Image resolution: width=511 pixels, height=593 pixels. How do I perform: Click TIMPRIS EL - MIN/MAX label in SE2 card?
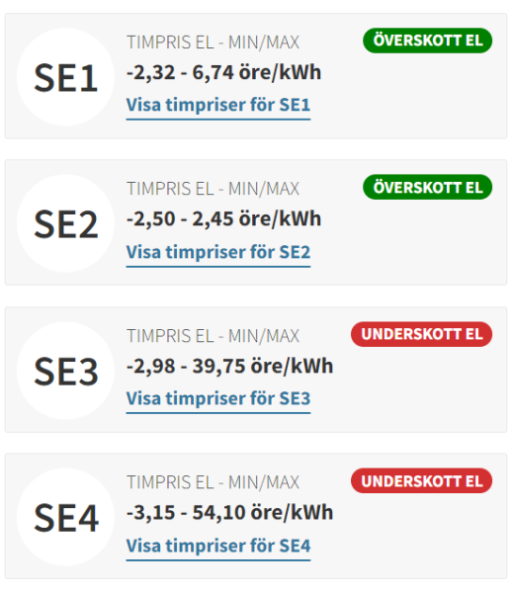coord(213,189)
